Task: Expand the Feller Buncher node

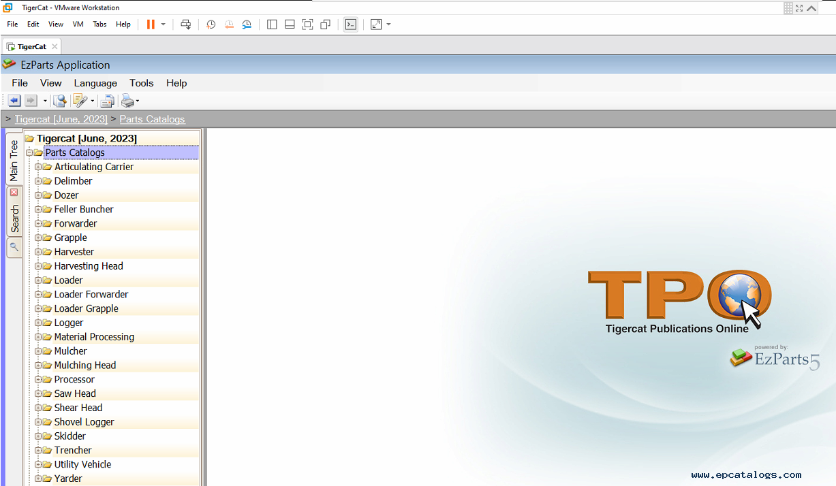Action: pos(38,210)
